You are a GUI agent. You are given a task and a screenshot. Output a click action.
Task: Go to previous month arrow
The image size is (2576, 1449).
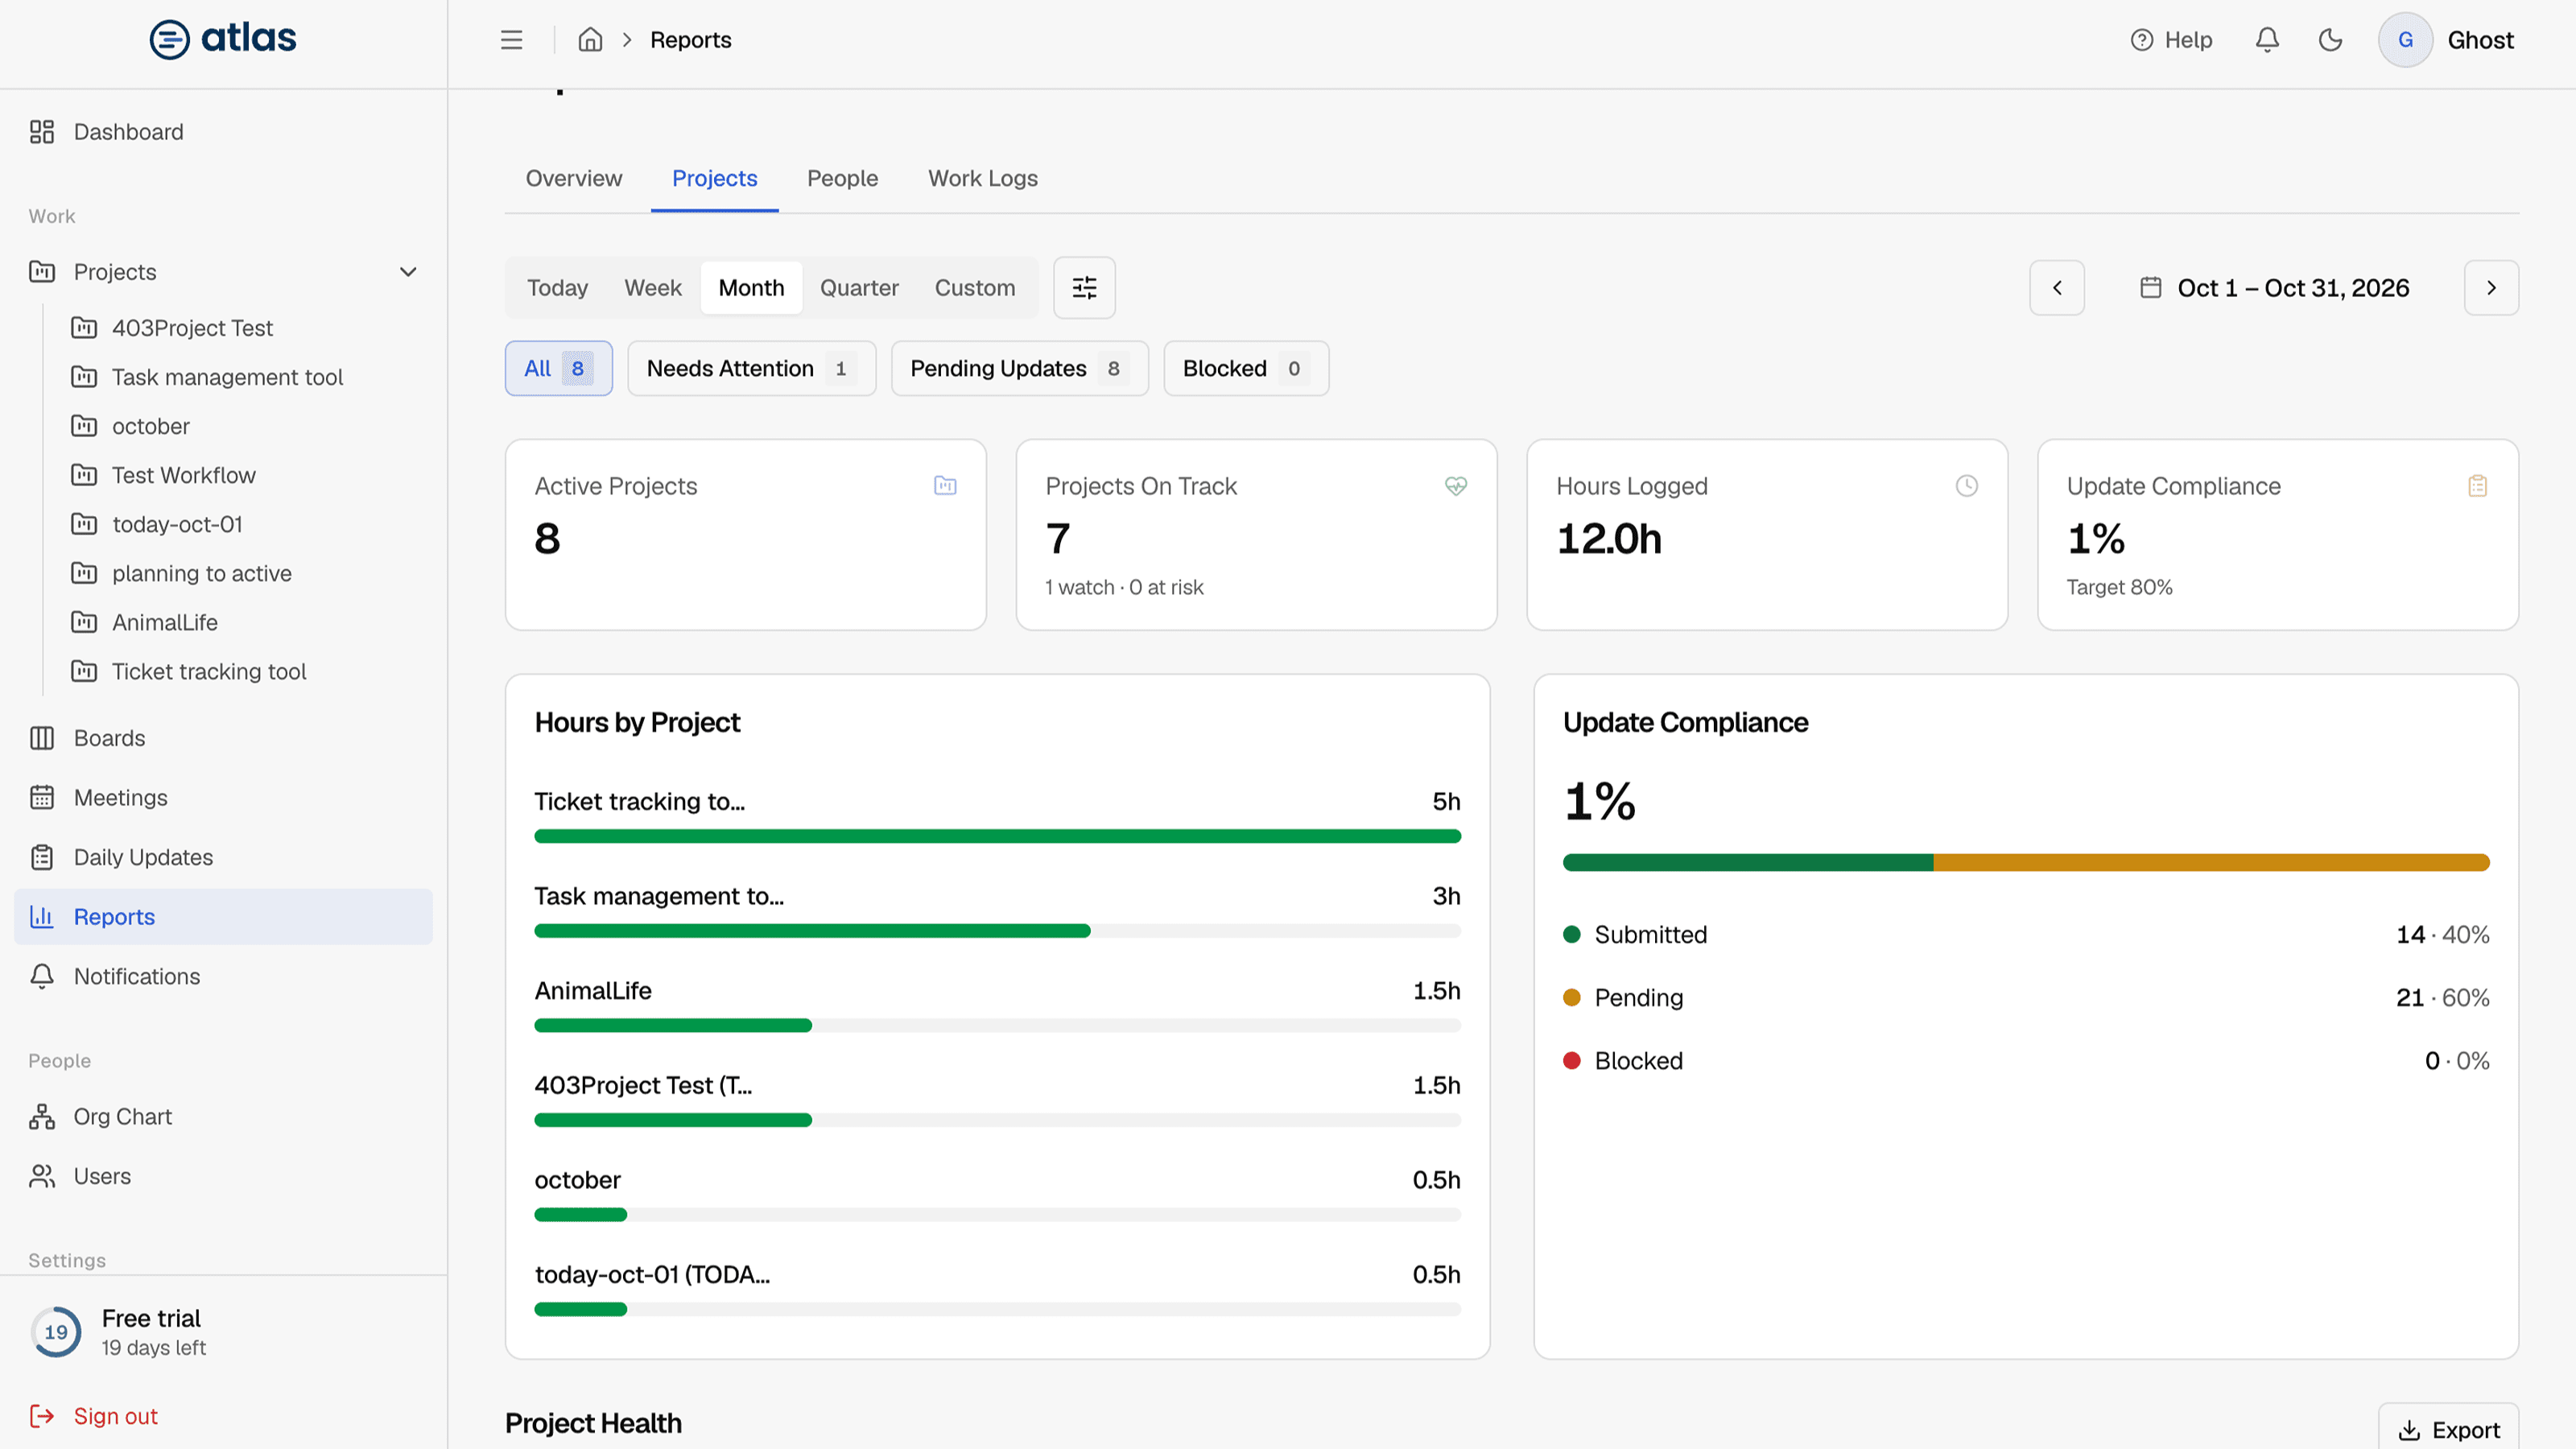(x=2057, y=288)
